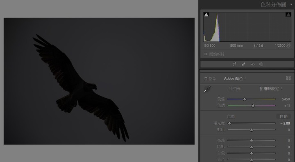The width and height of the screenshot is (295, 162).
Task: Click the temperature value 5450
Action: point(286,99)
